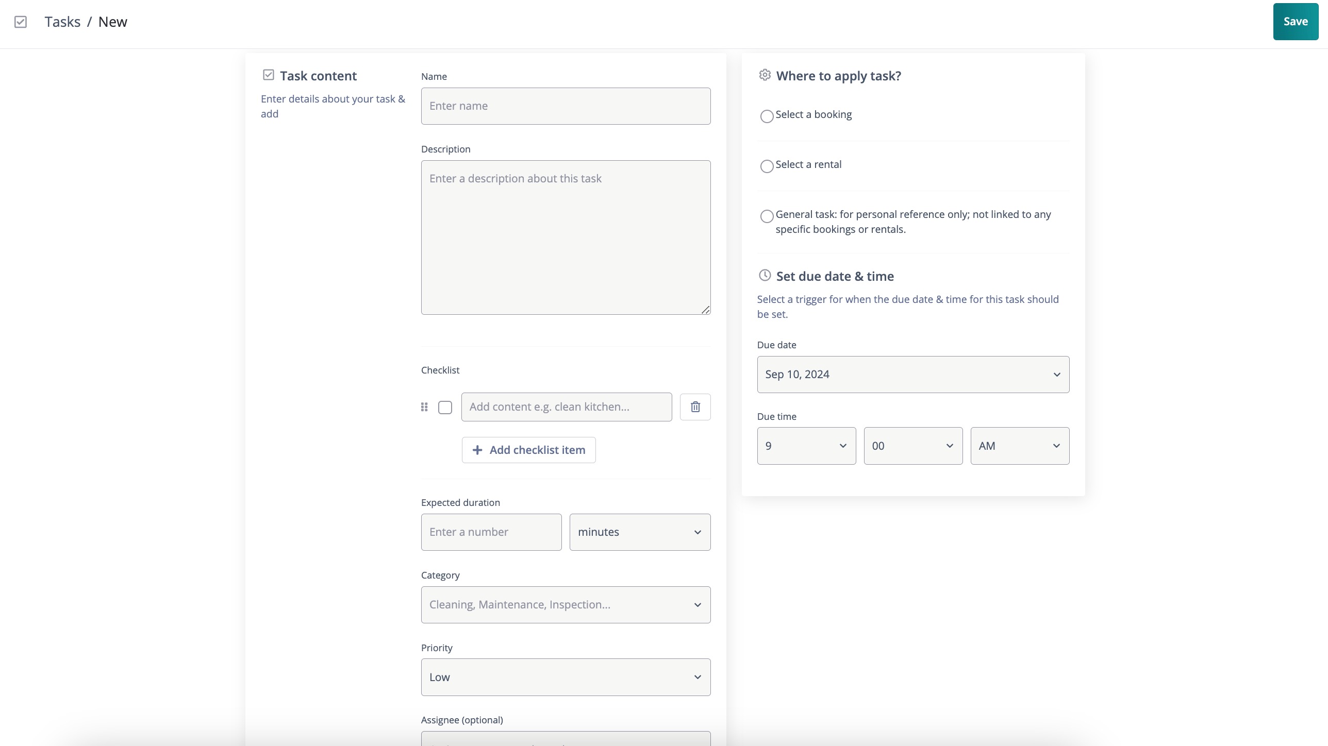Click the clock icon beside Set due date
1328x746 pixels.
[765, 276]
